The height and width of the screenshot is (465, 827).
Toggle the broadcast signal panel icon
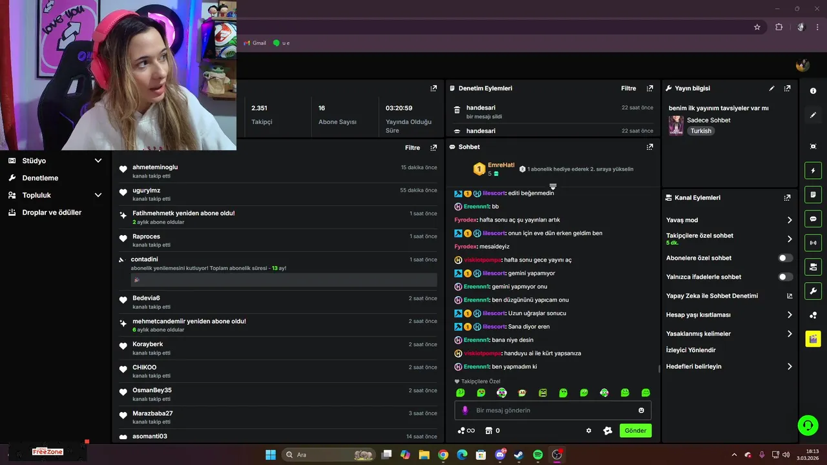813,243
